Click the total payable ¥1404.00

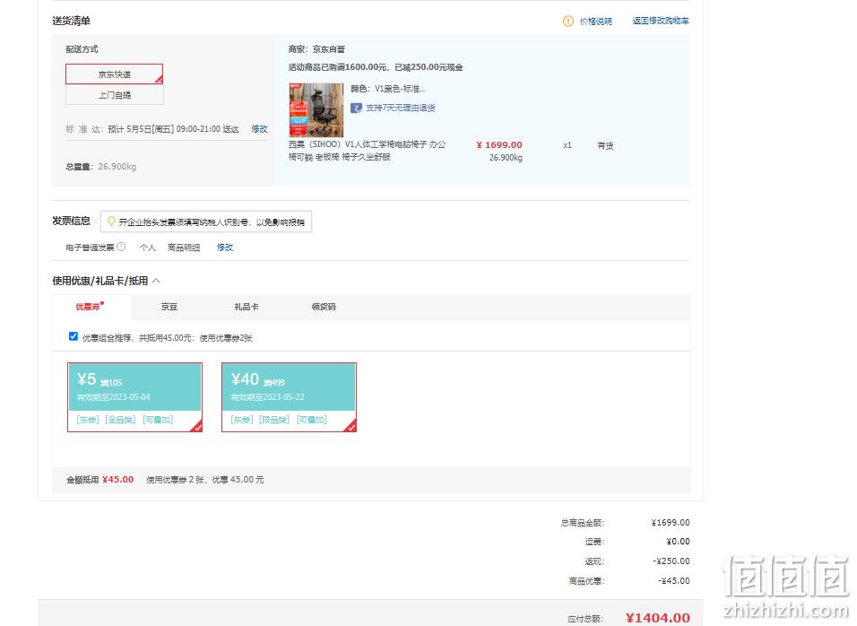657,618
